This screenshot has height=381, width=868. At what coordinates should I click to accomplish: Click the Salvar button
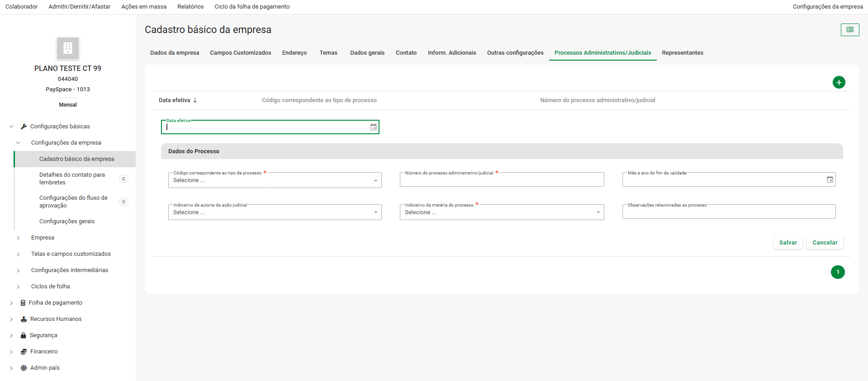(x=787, y=243)
